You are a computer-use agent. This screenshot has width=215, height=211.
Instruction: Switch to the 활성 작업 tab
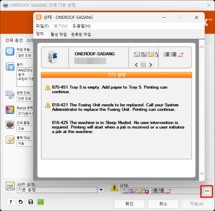pos(58,34)
